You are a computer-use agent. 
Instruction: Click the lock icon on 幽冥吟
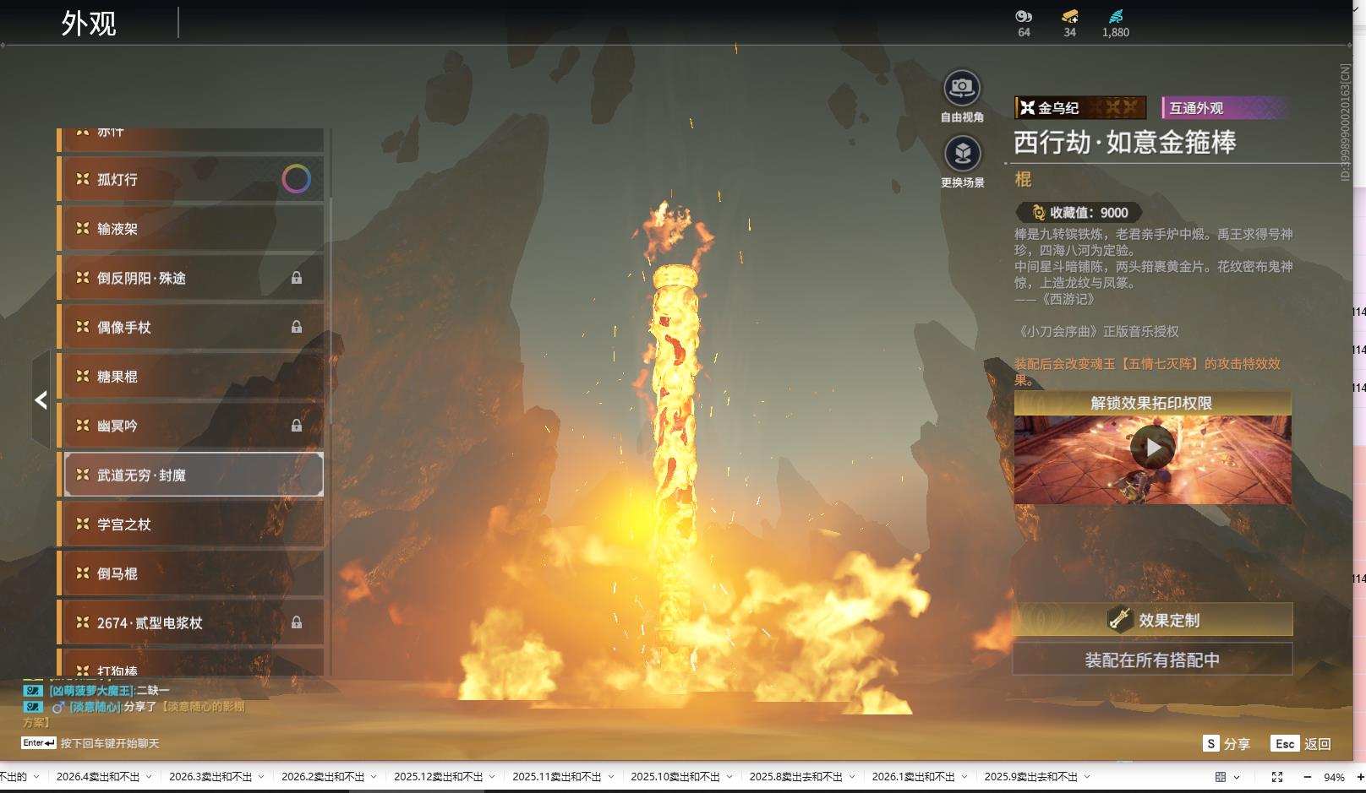pos(297,426)
